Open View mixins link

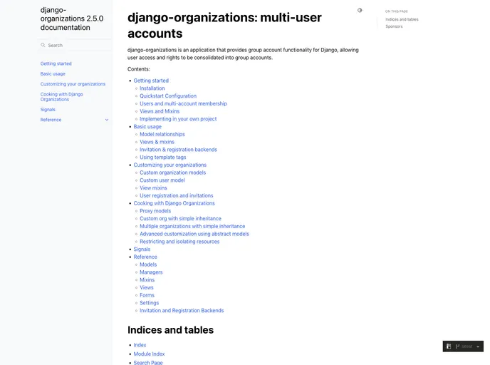pyautogui.click(x=153, y=187)
